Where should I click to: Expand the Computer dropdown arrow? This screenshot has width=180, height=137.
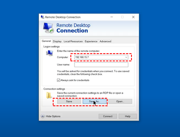(x=126, y=57)
